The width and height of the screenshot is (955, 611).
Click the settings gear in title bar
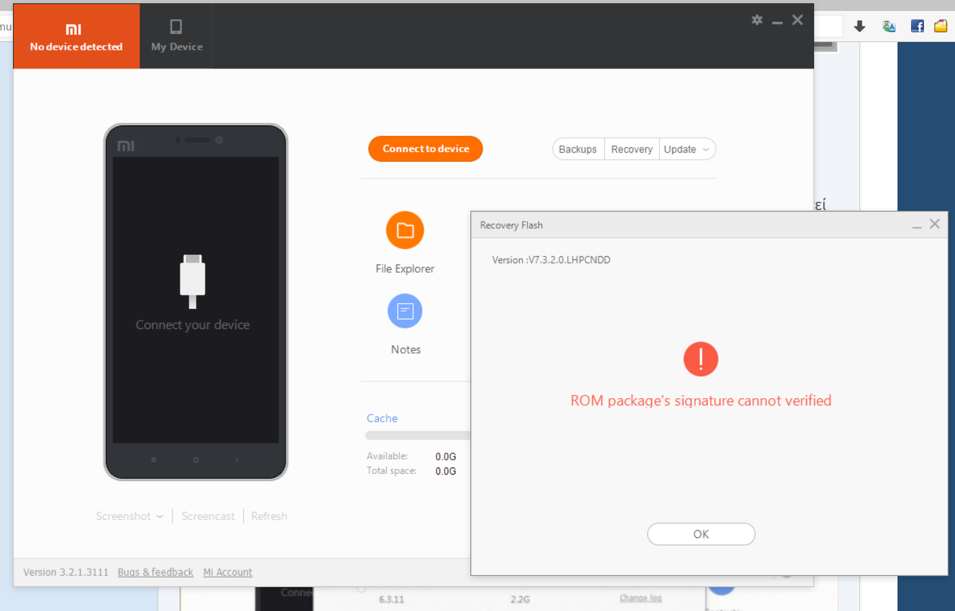click(757, 20)
